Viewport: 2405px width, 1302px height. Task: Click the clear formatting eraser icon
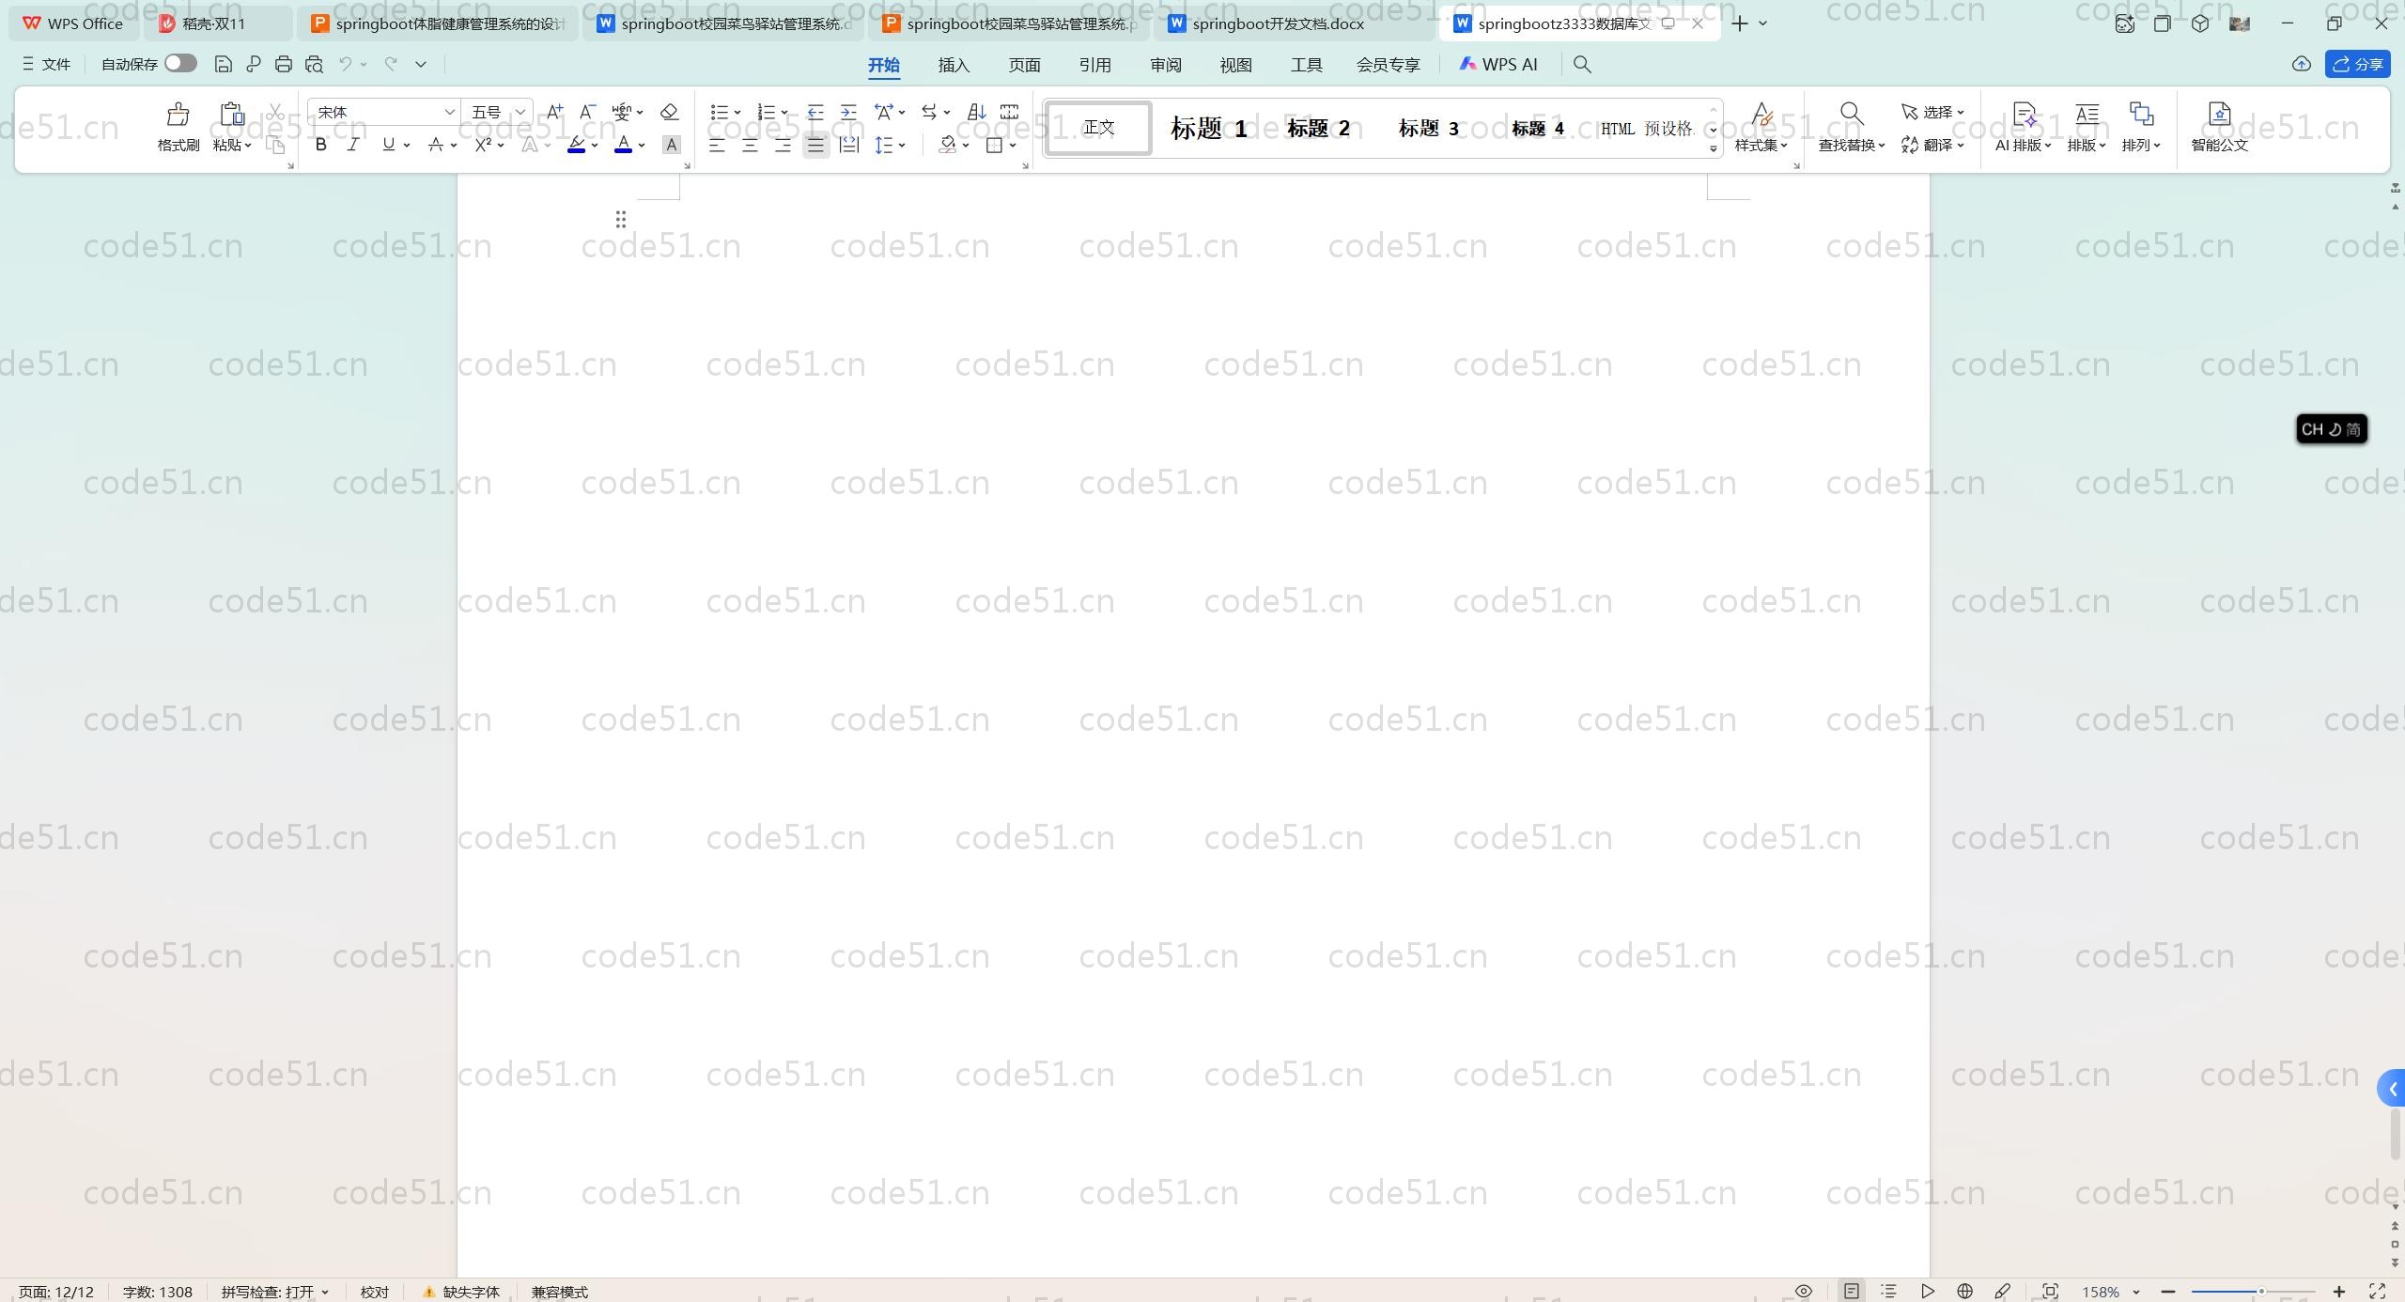point(669,112)
